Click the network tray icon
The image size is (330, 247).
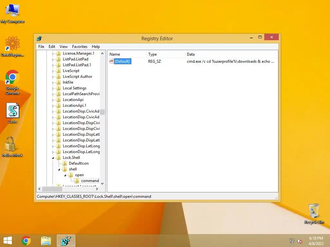point(292,241)
